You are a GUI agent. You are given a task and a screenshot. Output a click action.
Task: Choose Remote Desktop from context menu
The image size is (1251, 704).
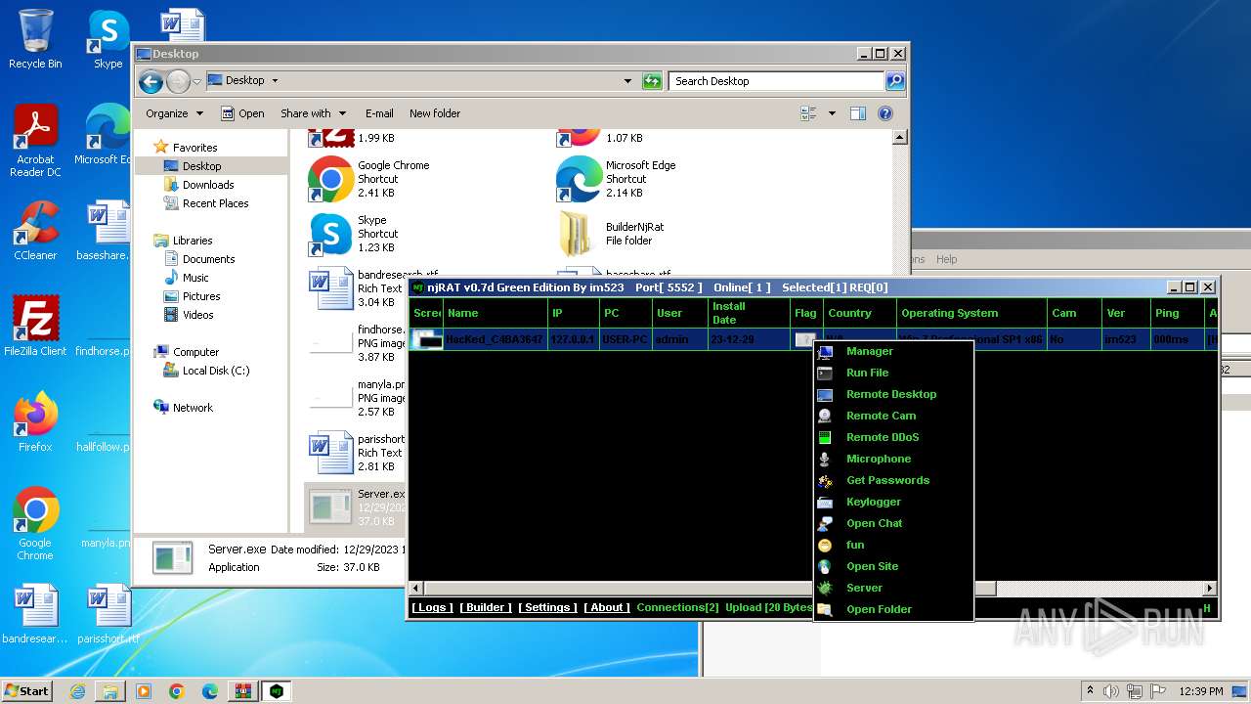point(891,394)
